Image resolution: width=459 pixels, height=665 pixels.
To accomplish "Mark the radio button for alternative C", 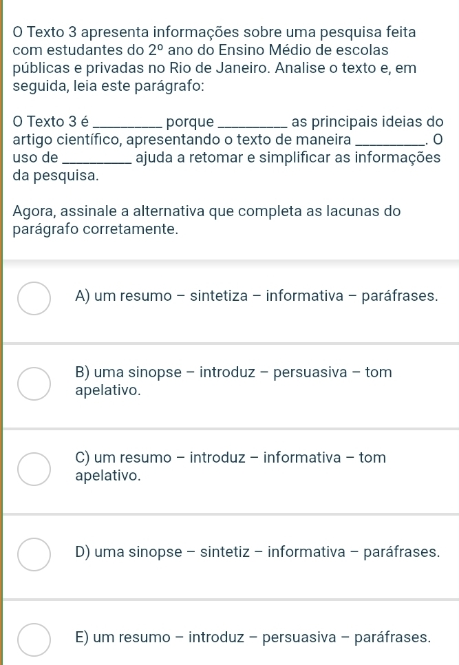I will tap(34, 467).
